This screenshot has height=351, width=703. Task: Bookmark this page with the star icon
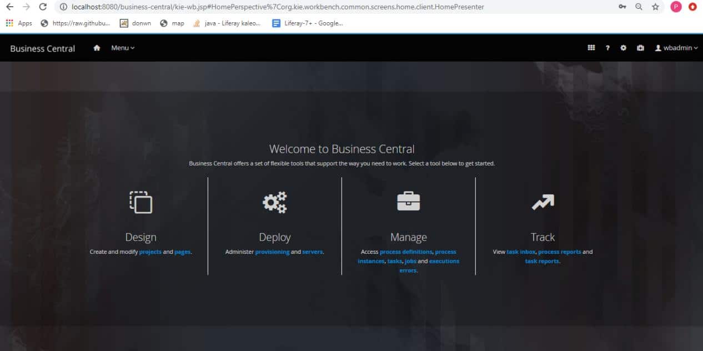point(655,7)
